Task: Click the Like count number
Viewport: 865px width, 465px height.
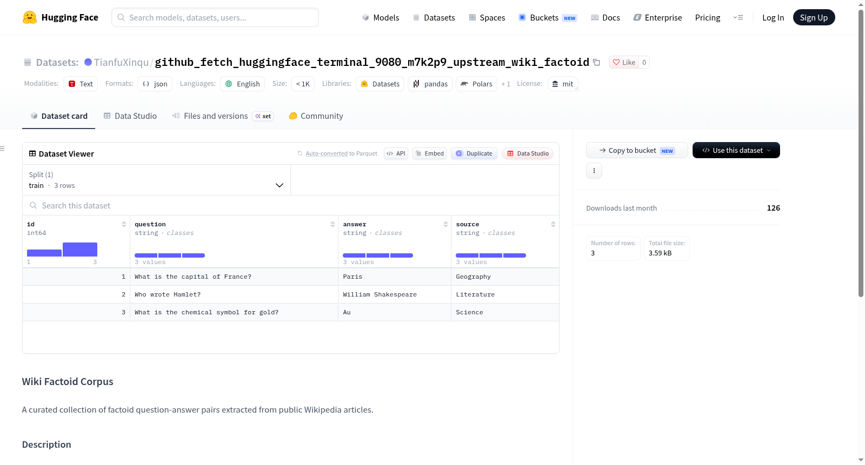Action: [x=644, y=62]
